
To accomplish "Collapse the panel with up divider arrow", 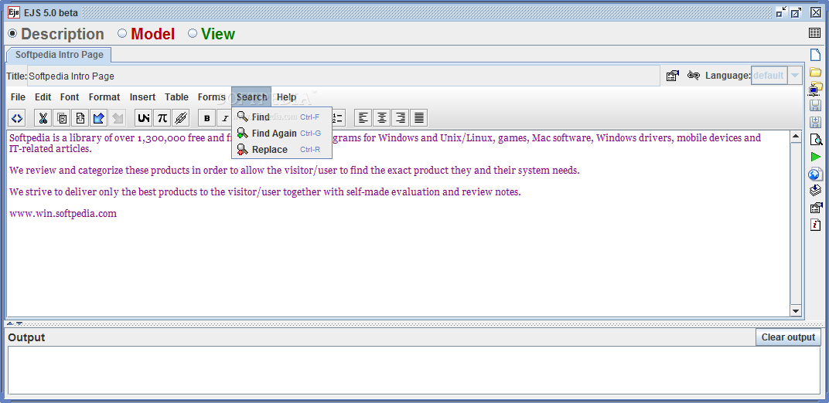I will 10,323.
